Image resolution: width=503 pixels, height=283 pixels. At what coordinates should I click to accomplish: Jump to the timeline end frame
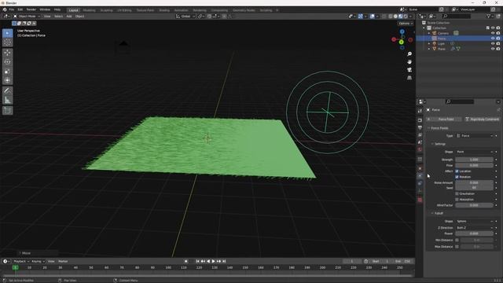coord(224,261)
